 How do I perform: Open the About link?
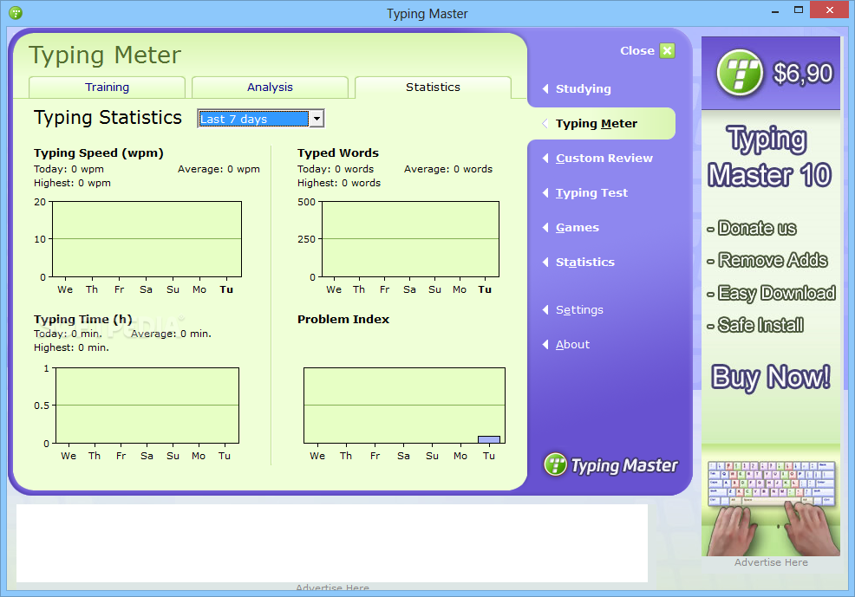pos(572,344)
